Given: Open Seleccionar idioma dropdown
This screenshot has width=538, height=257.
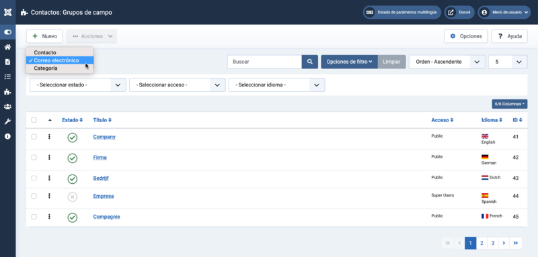Looking at the screenshot, I should [x=277, y=85].
